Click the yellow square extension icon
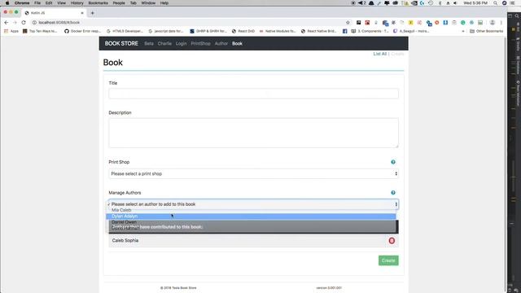 (x=410, y=23)
